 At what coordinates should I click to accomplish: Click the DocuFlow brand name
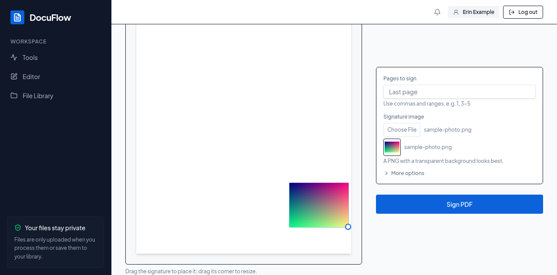[50, 17]
